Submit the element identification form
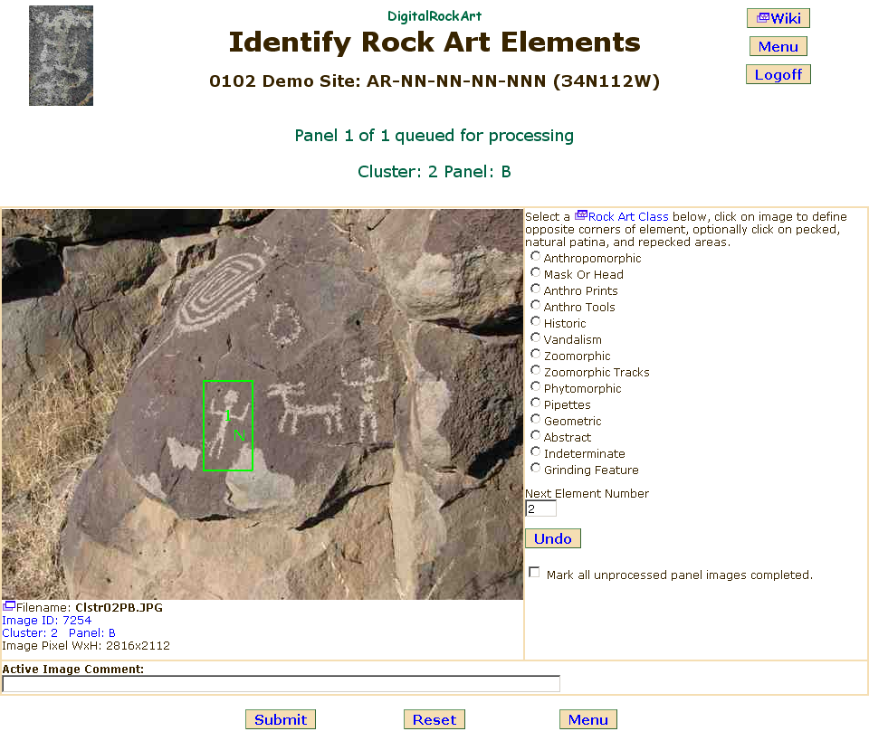Image resolution: width=869 pixels, height=741 pixels. [x=281, y=719]
